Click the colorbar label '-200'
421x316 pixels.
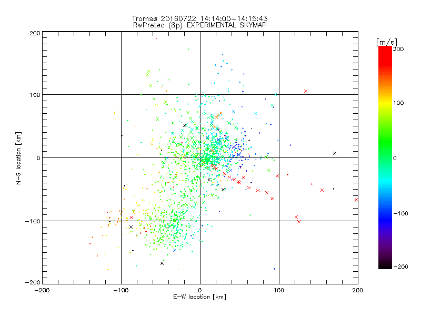[400, 266]
